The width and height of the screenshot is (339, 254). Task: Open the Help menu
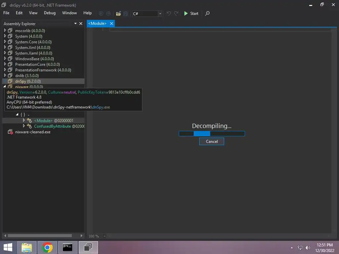coord(87,13)
